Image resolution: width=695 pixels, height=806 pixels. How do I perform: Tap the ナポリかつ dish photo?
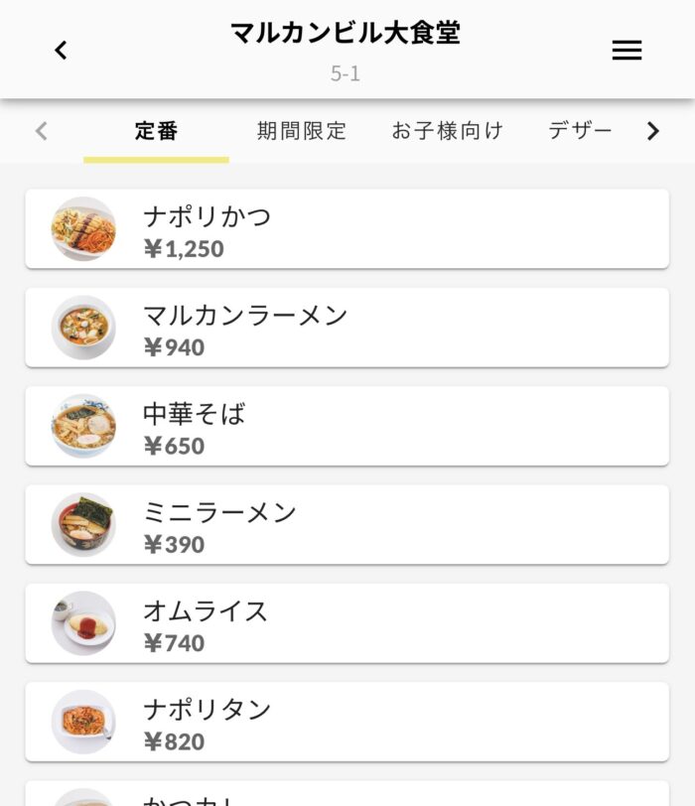(x=83, y=228)
